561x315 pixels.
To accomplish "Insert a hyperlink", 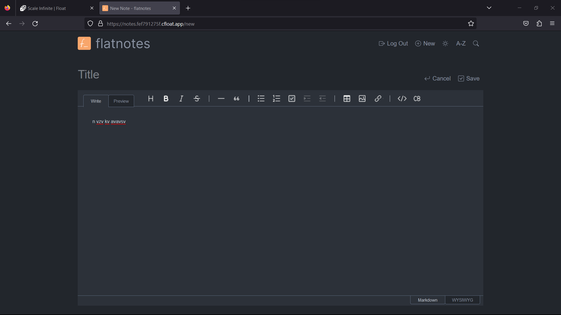I will (x=378, y=99).
